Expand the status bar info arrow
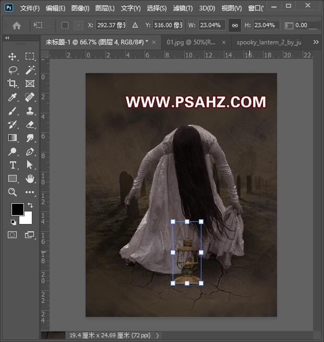The image size is (324, 342). click(x=158, y=335)
